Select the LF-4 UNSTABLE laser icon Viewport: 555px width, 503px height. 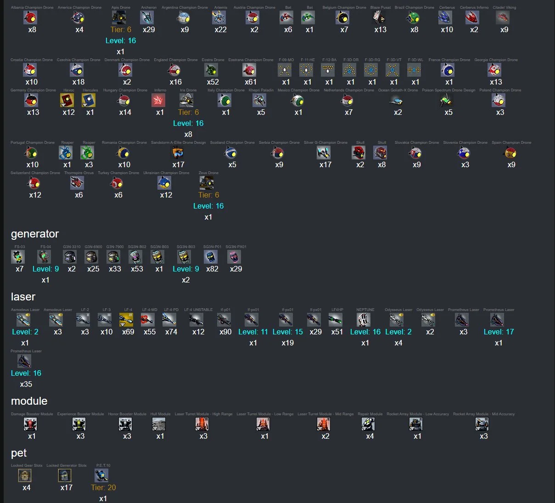pos(196,320)
